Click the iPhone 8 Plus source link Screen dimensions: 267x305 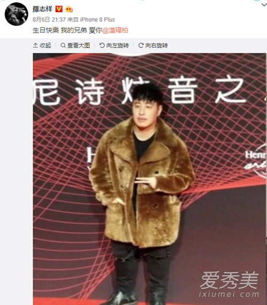97,20
